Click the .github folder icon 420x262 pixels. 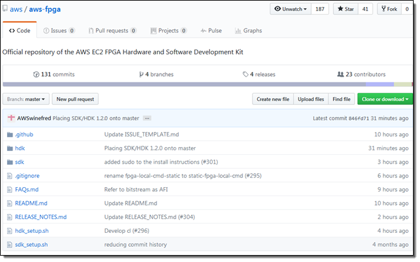click(10, 134)
